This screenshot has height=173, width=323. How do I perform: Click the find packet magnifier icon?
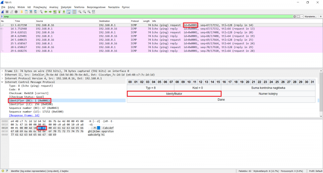(x=40, y=12)
